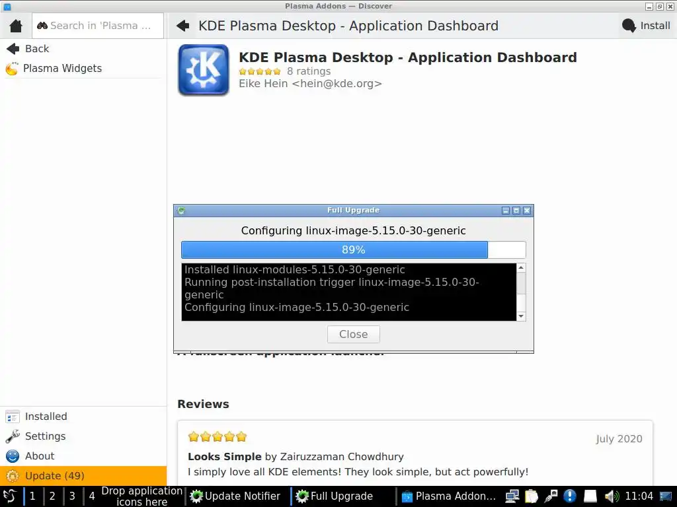Click the Reviews heading
The height and width of the screenshot is (507, 677).
(203, 404)
